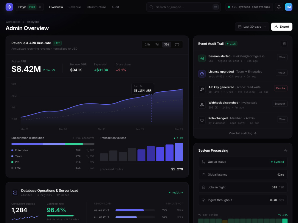
Task: Focus the Search or jump to field
Action: pos(183,7)
